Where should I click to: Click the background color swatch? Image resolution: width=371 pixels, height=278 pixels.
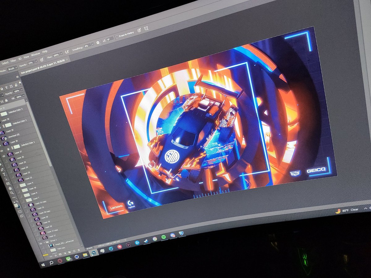pos(19,207)
